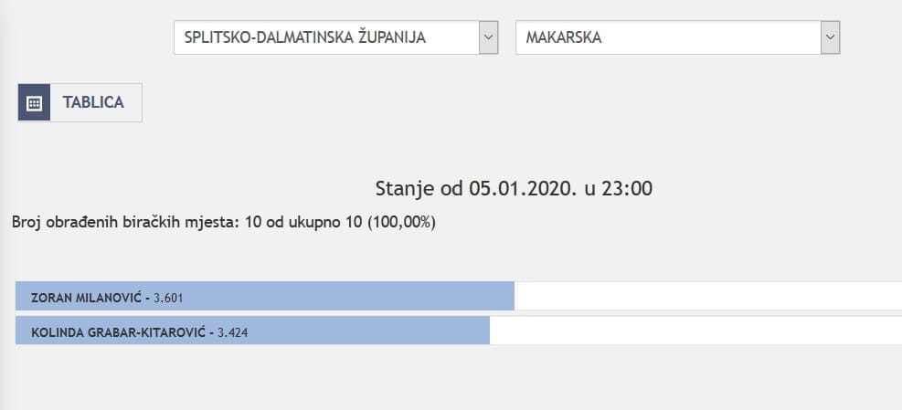The width and height of the screenshot is (902, 410).
Task: Click the empty white part of Grabar-Kitarović's bar
Action: (695, 331)
